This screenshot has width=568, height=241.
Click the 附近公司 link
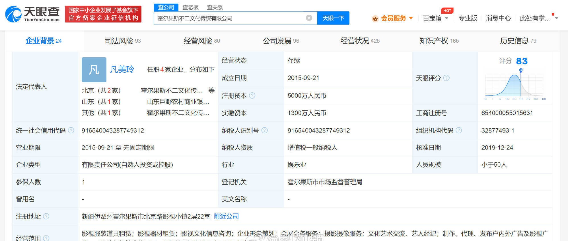226,217
